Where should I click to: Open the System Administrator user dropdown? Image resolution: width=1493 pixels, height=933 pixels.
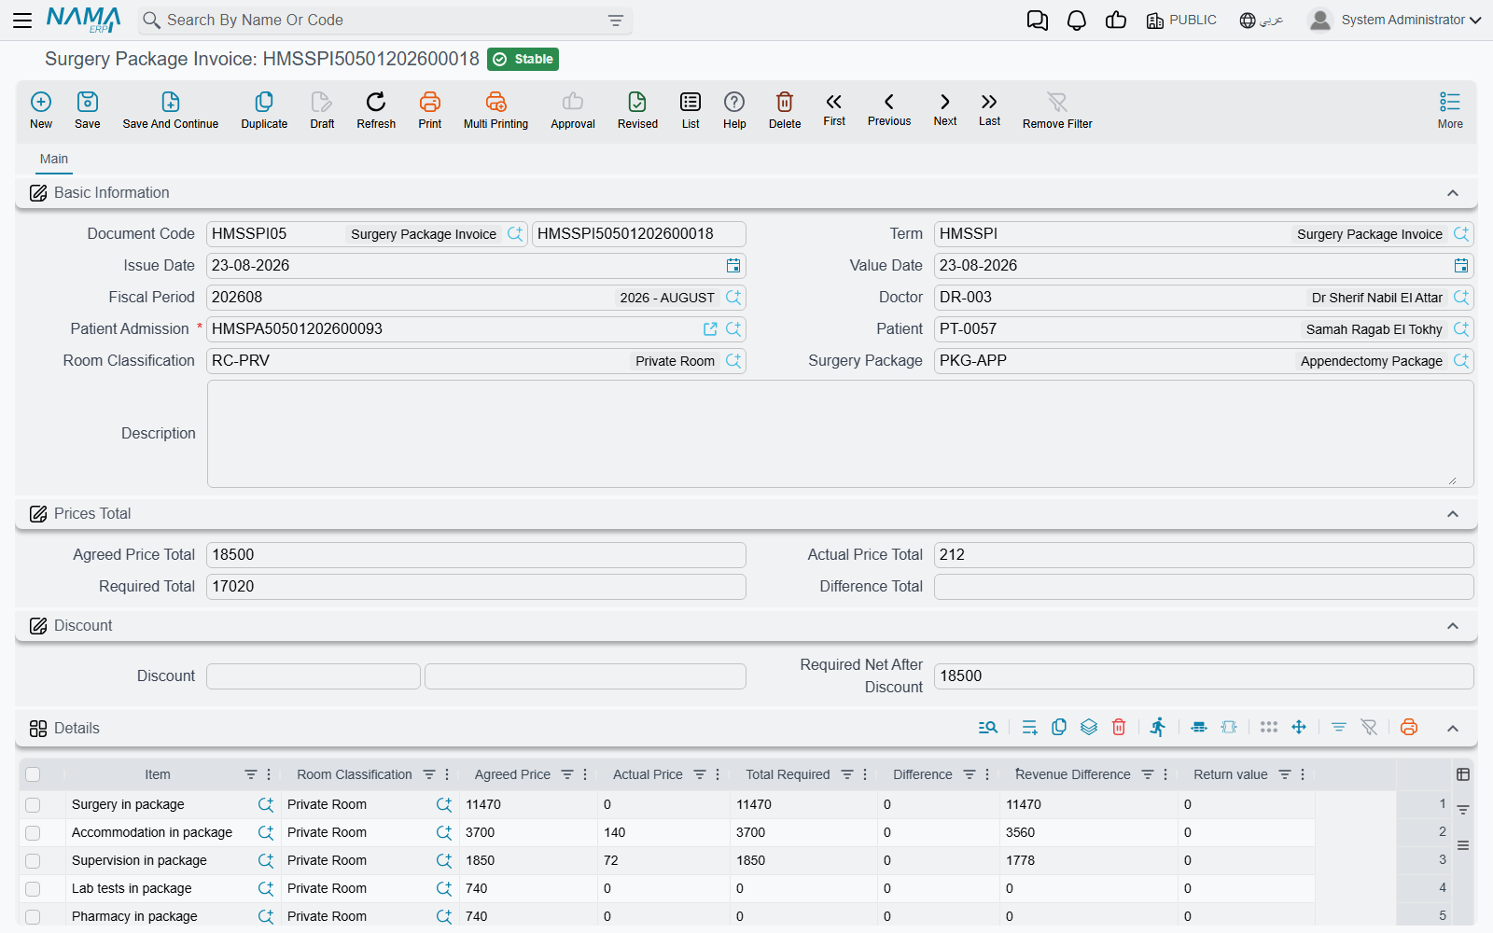point(1395,20)
